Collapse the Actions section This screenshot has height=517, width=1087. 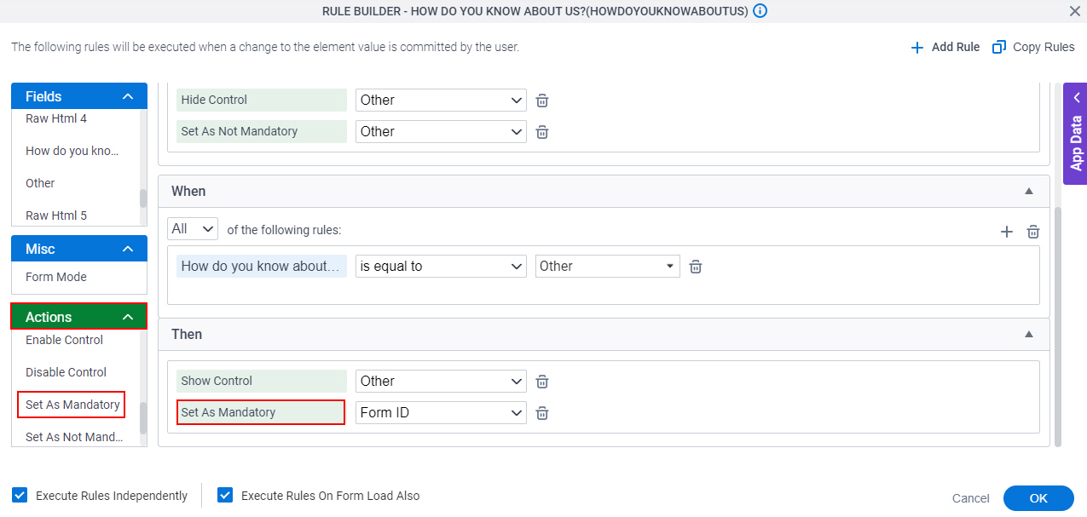tap(128, 318)
